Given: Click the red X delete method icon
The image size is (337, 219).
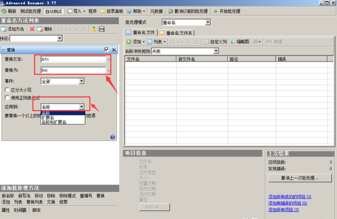Looking at the screenshot, I should [x=32, y=29].
